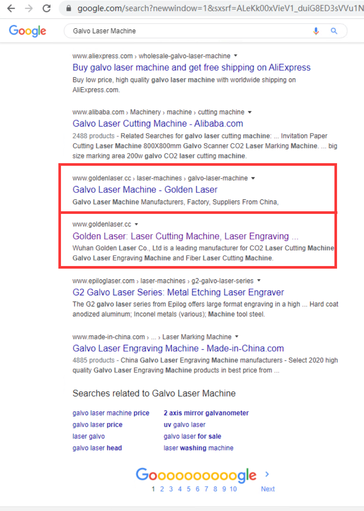Reload the page with refresh icon
Screen dimensions: 364x511
tap(47, 8)
